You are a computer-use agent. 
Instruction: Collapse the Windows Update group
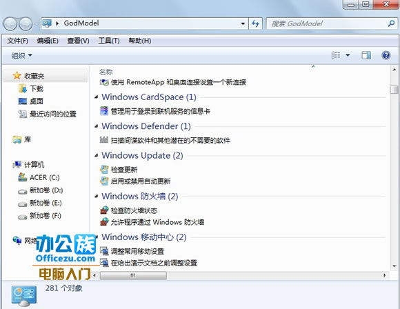coord(96,156)
